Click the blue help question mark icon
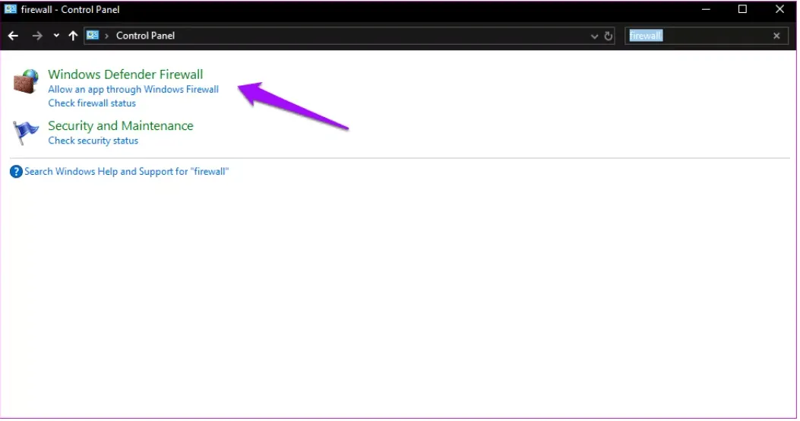Screen dimensions: 800x421 (16, 172)
